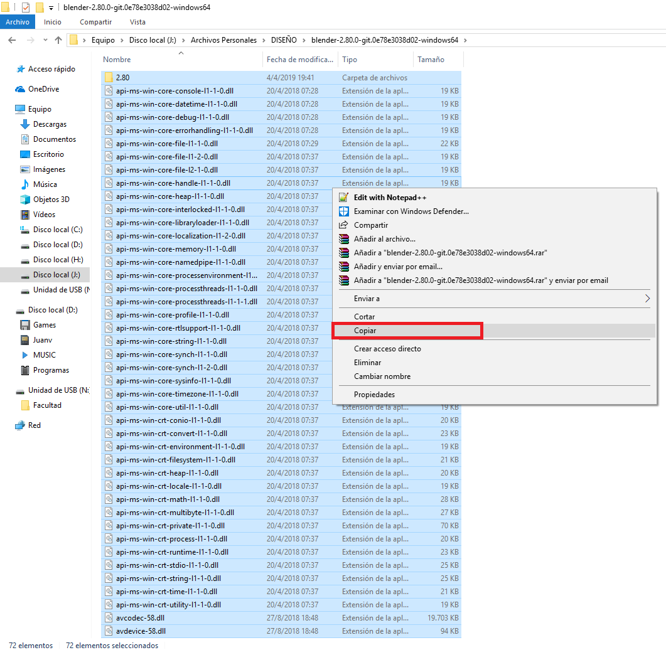The image size is (666, 650).
Task: Click the Windows Defender shield icon
Action: click(x=343, y=211)
